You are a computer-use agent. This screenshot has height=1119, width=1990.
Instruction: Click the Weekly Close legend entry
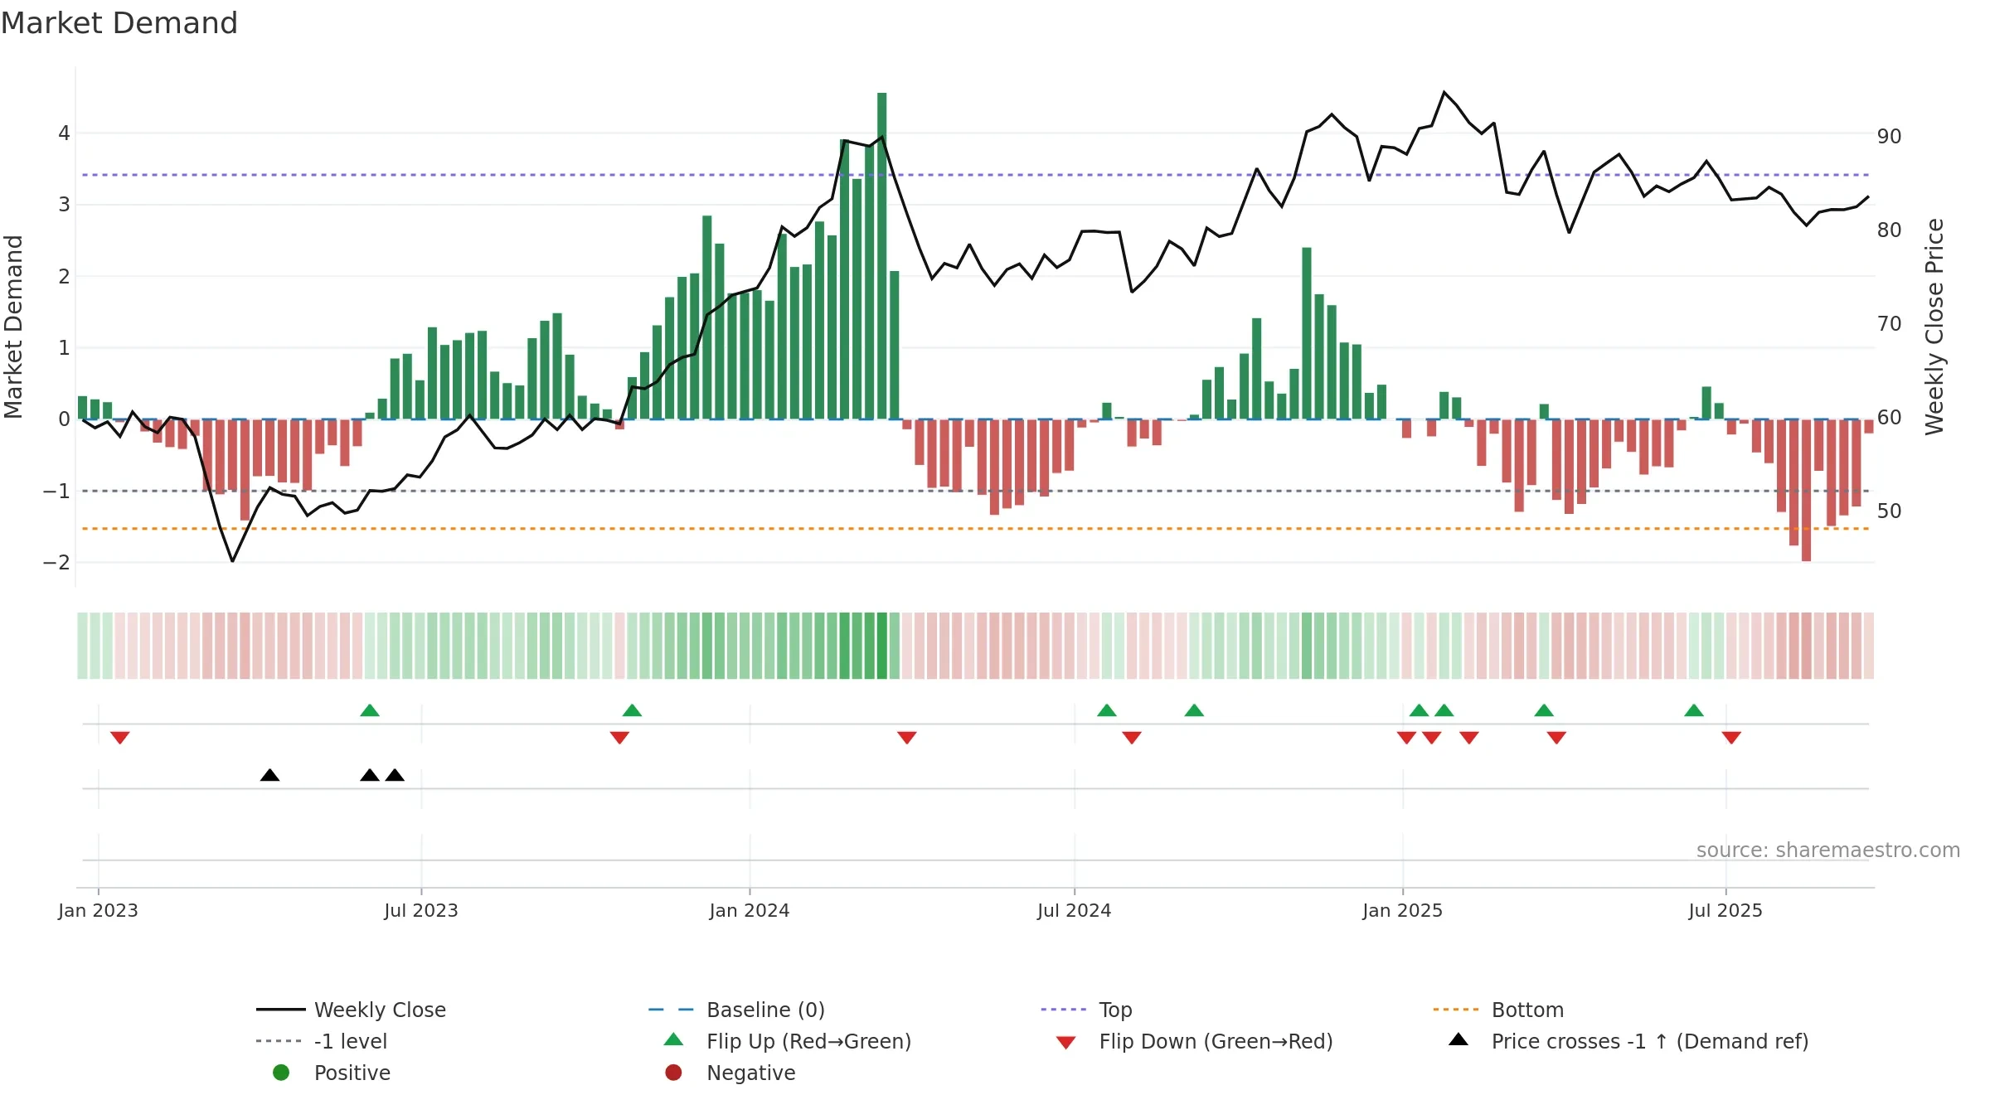pos(352,1010)
